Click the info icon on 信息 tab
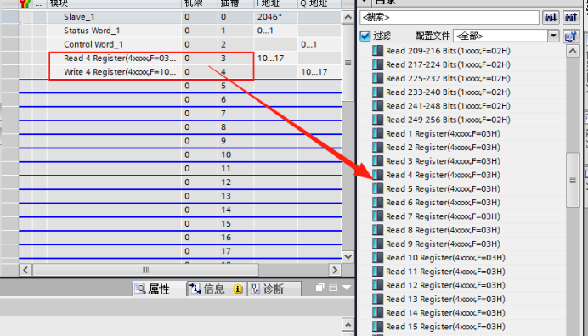This screenshot has width=588, height=336. click(237, 289)
